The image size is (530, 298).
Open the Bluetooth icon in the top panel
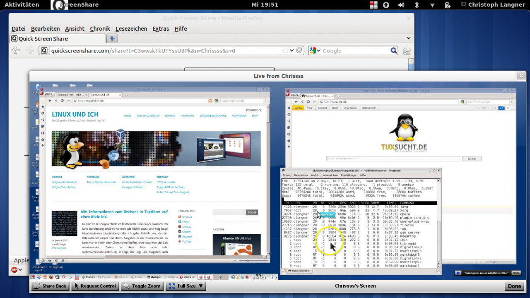click(417, 5)
